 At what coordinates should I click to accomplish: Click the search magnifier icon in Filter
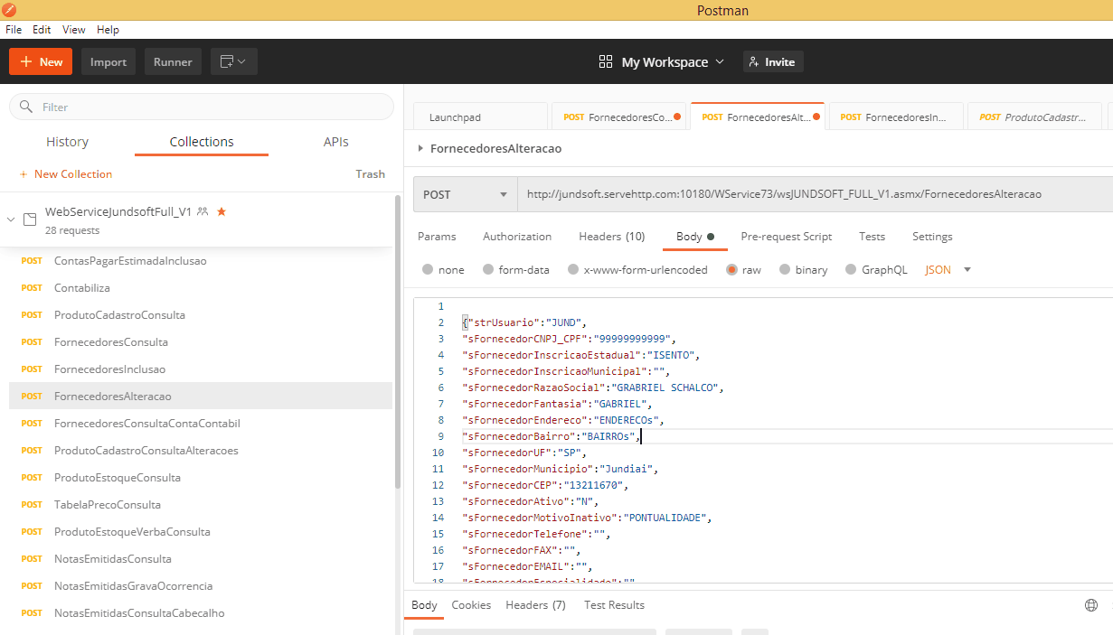pyautogui.click(x=26, y=107)
